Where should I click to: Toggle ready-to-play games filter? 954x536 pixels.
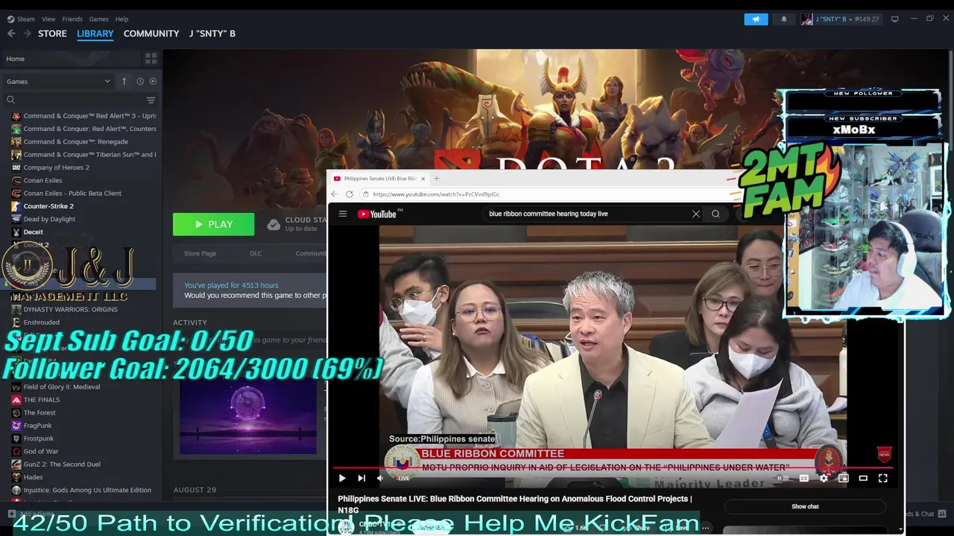click(x=153, y=81)
